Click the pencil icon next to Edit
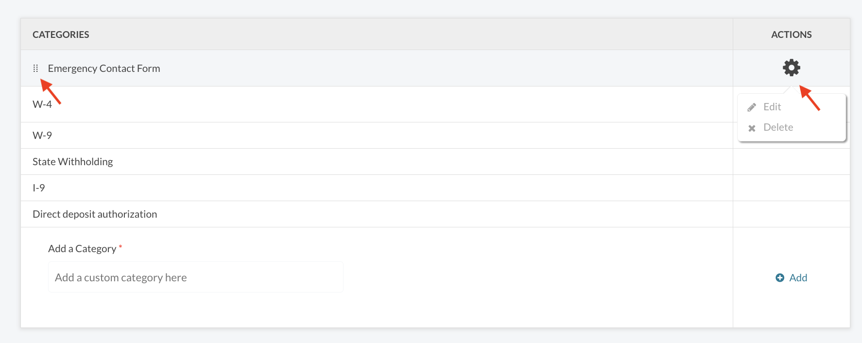Screen dimensions: 862x343 [x=752, y=107]
